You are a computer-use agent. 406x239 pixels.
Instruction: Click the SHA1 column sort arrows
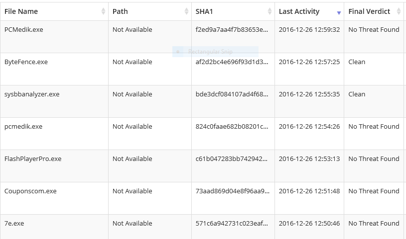(270, 11)
